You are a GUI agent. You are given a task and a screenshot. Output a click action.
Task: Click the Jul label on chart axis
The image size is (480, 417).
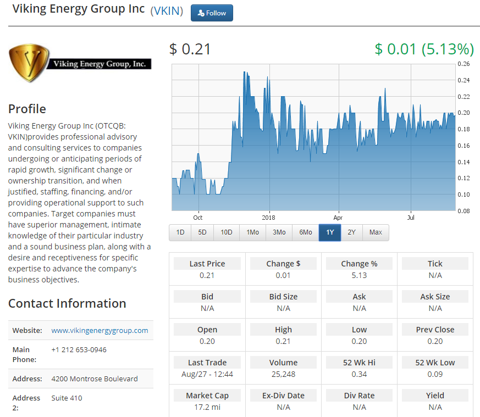(x=411, y=218)
